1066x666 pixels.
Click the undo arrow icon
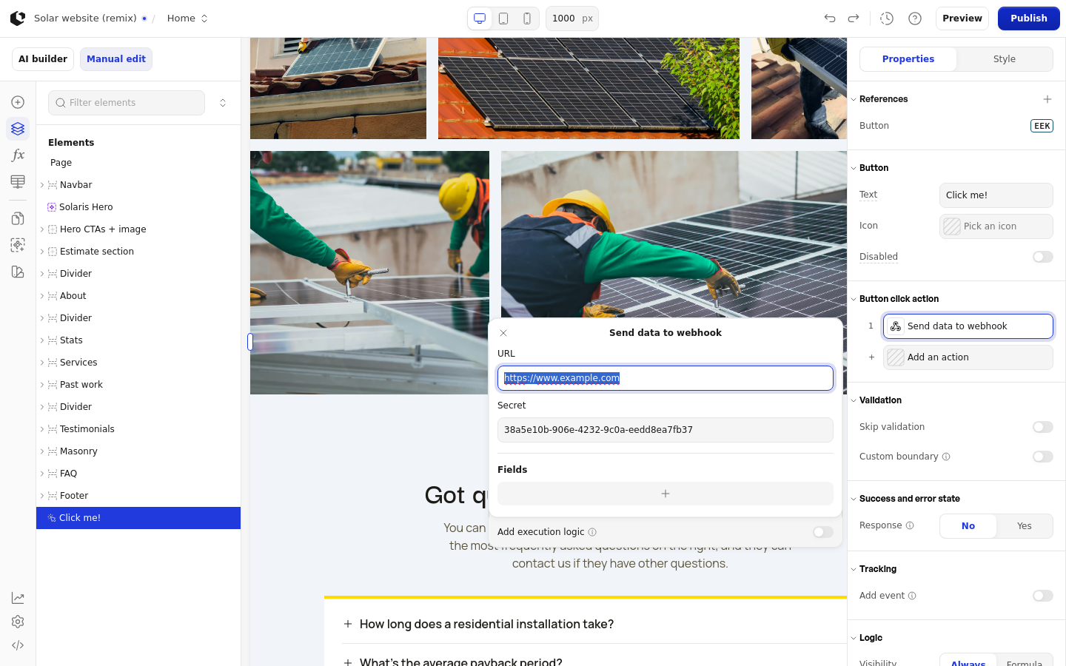pyautogui.click(x=830, y=18)
